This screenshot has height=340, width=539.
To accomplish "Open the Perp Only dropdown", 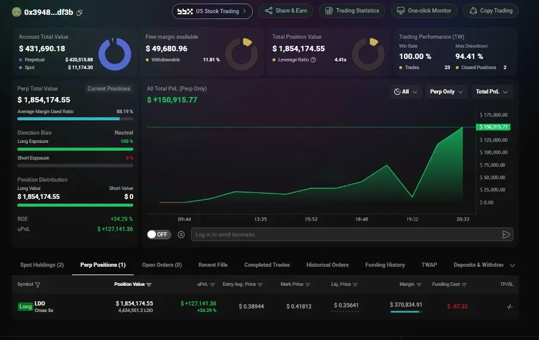I will [446, 92].
